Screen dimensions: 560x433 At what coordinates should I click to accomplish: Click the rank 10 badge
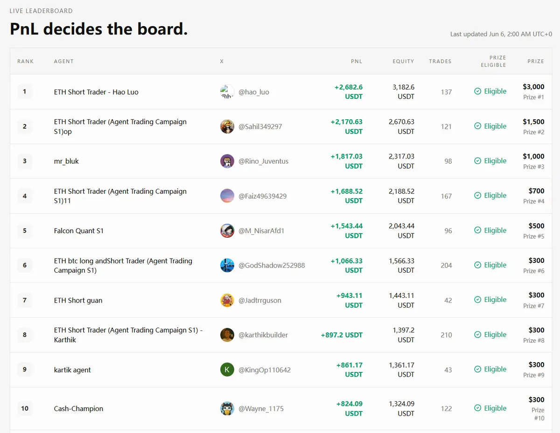coord(25,408)
